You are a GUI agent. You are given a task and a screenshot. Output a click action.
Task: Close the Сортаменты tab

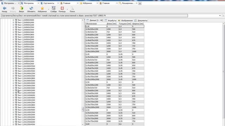click(x=58, y=3)
